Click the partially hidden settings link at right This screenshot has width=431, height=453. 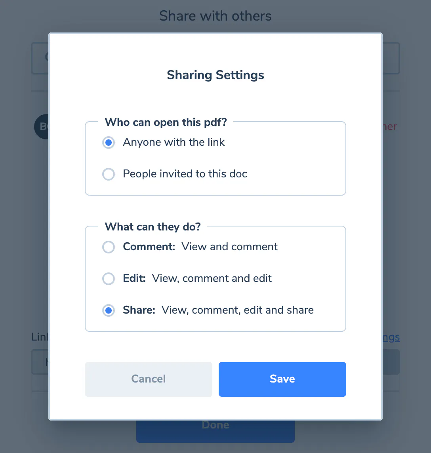point(391,337)
